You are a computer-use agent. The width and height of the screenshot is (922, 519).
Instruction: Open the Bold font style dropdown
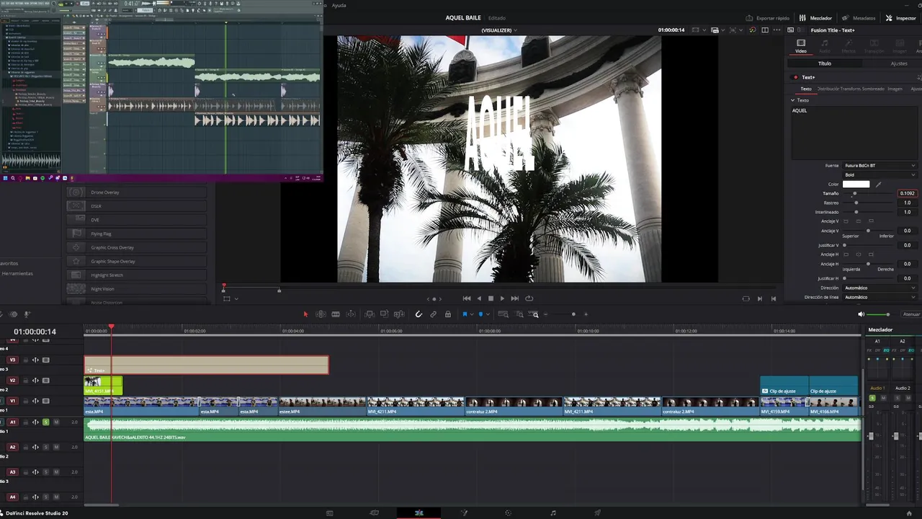pos(880,175)
